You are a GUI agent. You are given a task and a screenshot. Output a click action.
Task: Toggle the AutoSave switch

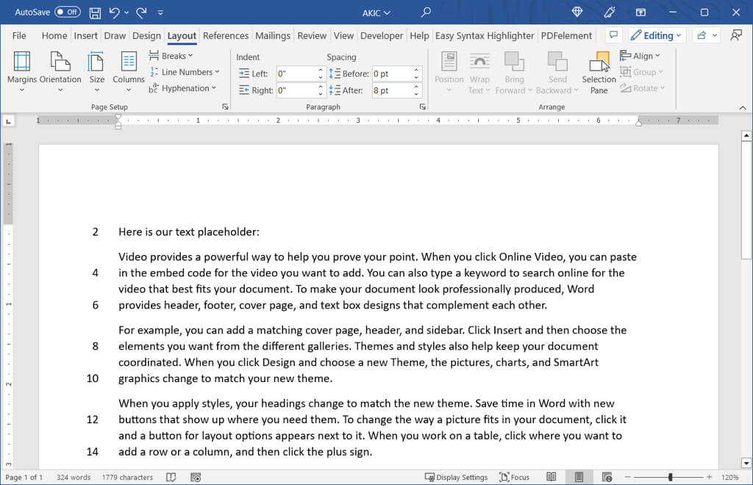point(68,12)
